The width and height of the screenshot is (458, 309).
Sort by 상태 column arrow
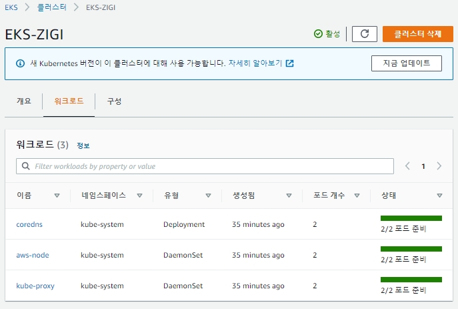[x=439, y=196]
